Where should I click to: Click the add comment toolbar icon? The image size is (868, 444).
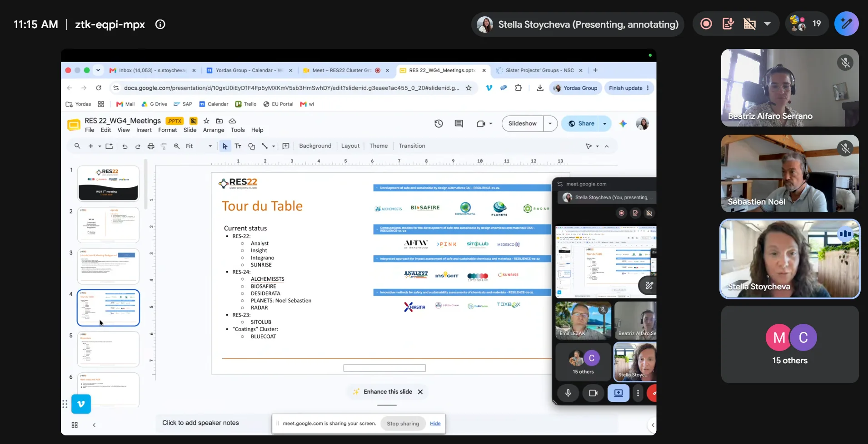pyautogui.click(x=286, y=146)
